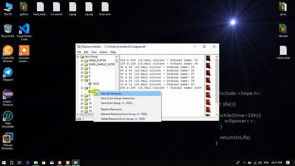Screen dimensions: 295x166
Task: Expand the SHIDI_FLIP3D folder node
Action: [x=82, y=60]
